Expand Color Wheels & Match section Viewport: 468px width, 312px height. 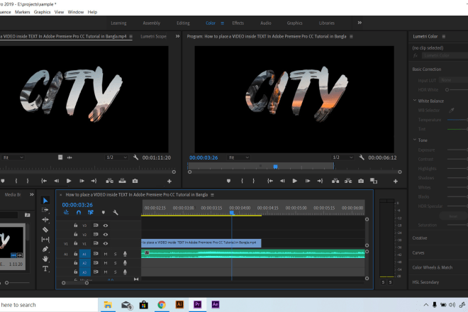(x=432, y=267)
